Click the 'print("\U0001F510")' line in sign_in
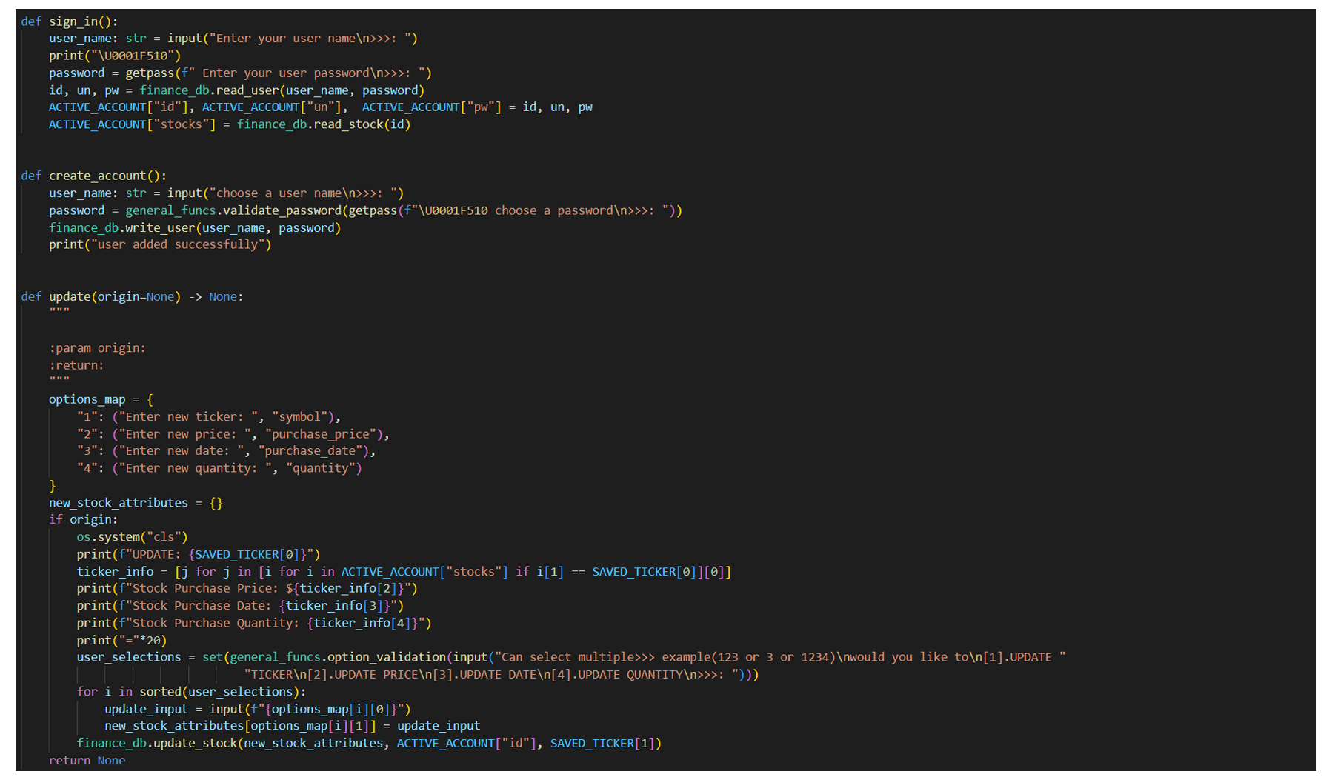The image size is (1332, 780). coord(115,56)
